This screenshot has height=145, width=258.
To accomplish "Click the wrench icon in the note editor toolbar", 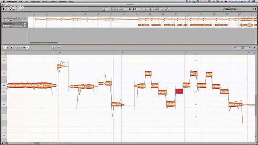I will (7, 48).
